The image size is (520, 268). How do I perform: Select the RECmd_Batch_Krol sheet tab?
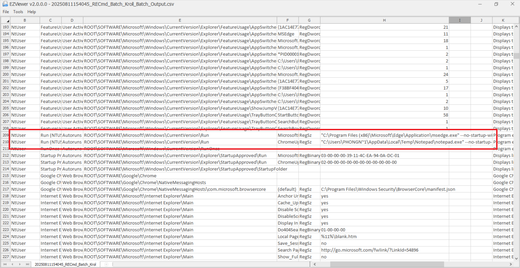[65, 264]
